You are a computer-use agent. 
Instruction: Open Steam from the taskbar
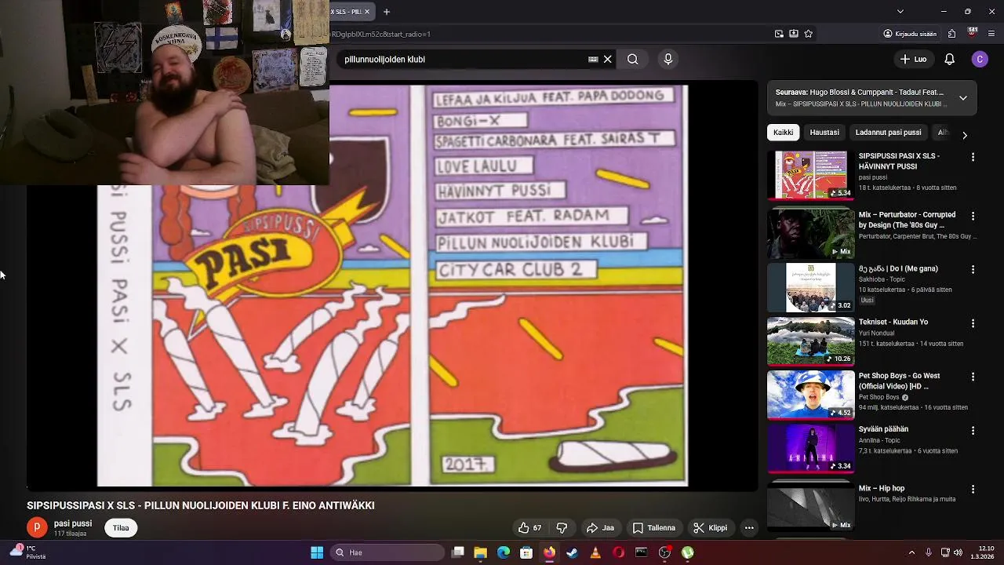[x=573, y=552]
